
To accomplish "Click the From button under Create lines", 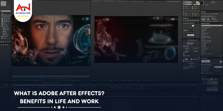I will point(187,49).
